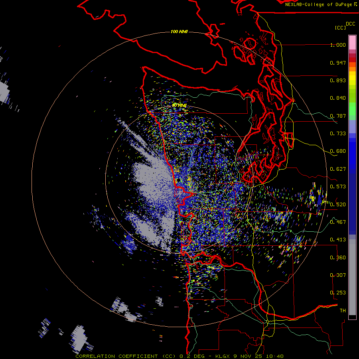
Task: Click the 0.947 scale value
Action: 338,63
